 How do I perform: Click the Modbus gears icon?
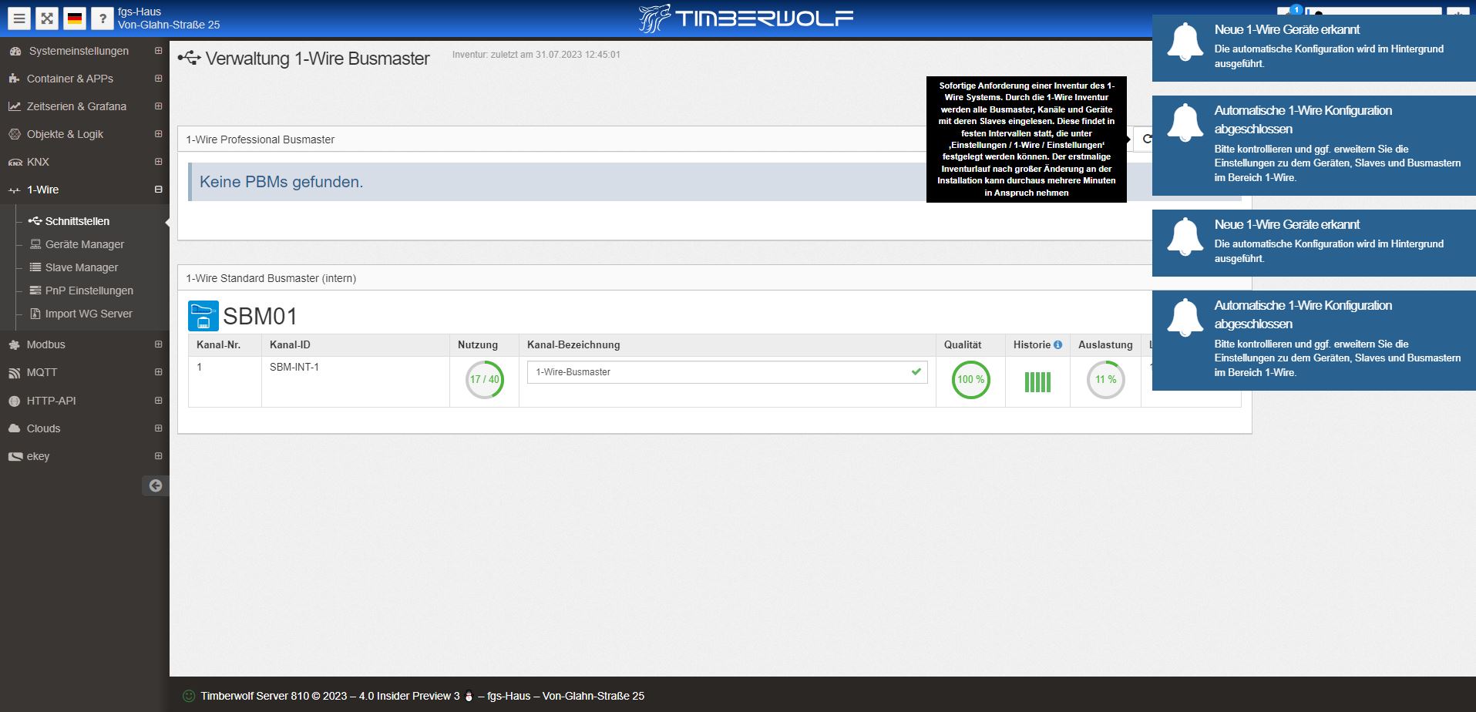[14, 344]
